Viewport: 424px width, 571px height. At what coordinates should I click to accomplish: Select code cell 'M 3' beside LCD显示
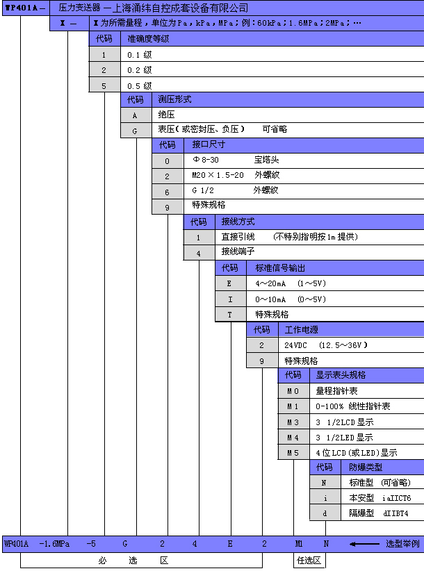[293, 422]
